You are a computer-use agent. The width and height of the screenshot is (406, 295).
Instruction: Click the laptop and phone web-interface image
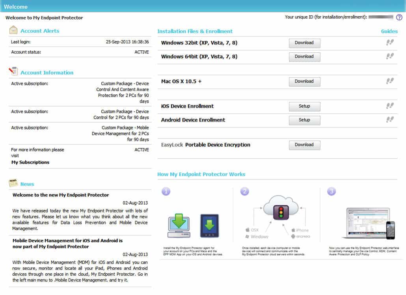click(x=369, y=223)
